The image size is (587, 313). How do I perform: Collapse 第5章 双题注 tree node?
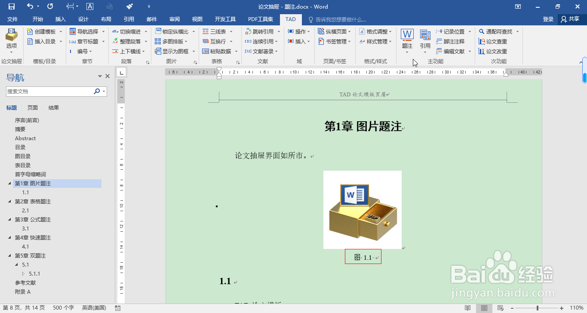[10, 256]
